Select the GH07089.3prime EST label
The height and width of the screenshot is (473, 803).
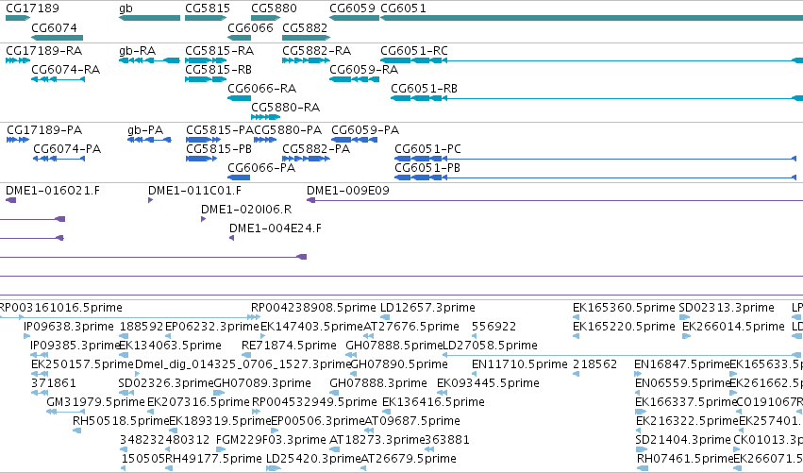coord(262,383)
